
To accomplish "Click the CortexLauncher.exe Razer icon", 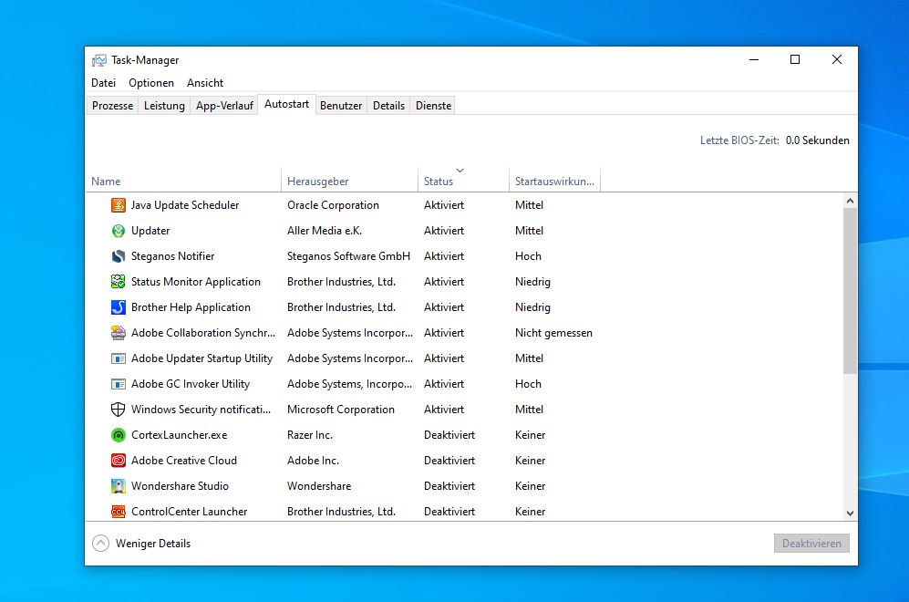I will tap(119, 435).
